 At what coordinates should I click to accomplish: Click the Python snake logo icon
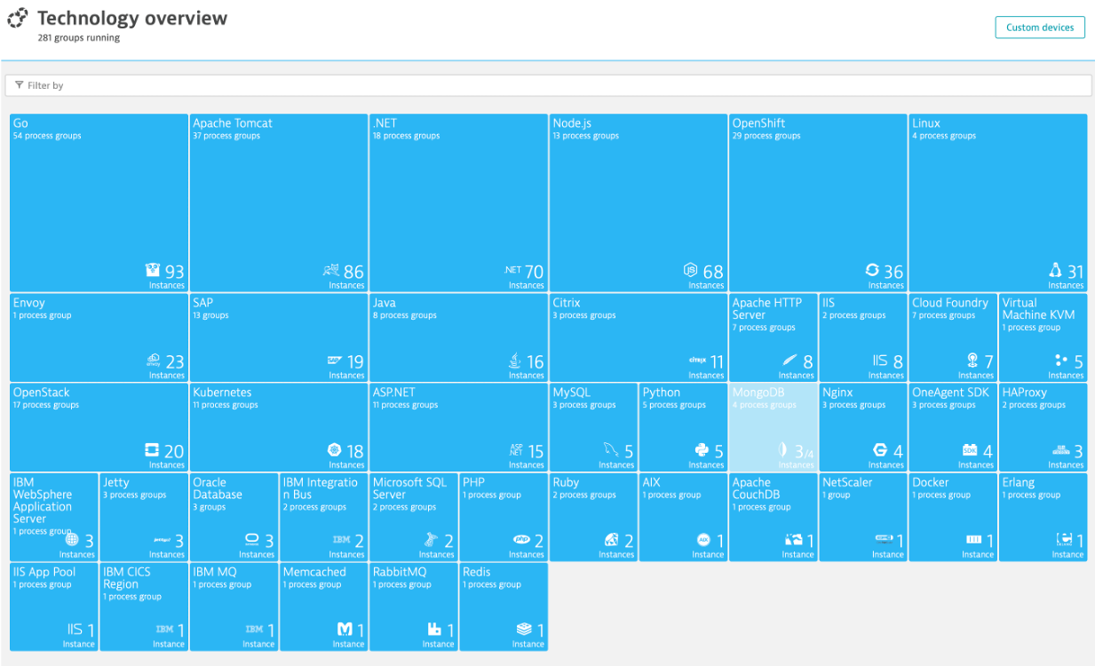pos(702,450)
